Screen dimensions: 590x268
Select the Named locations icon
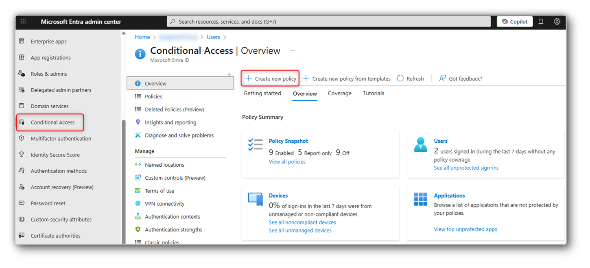tap(138, 165)
